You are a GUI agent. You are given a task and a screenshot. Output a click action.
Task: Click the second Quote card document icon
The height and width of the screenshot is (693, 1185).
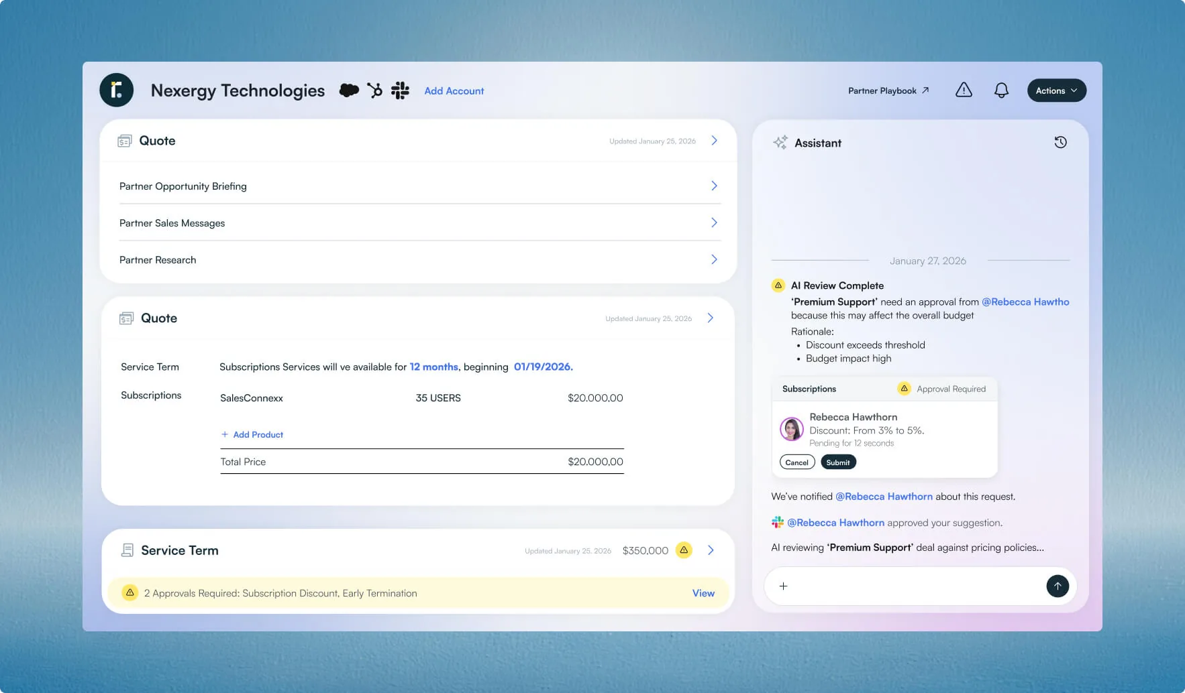click(126, 318)
